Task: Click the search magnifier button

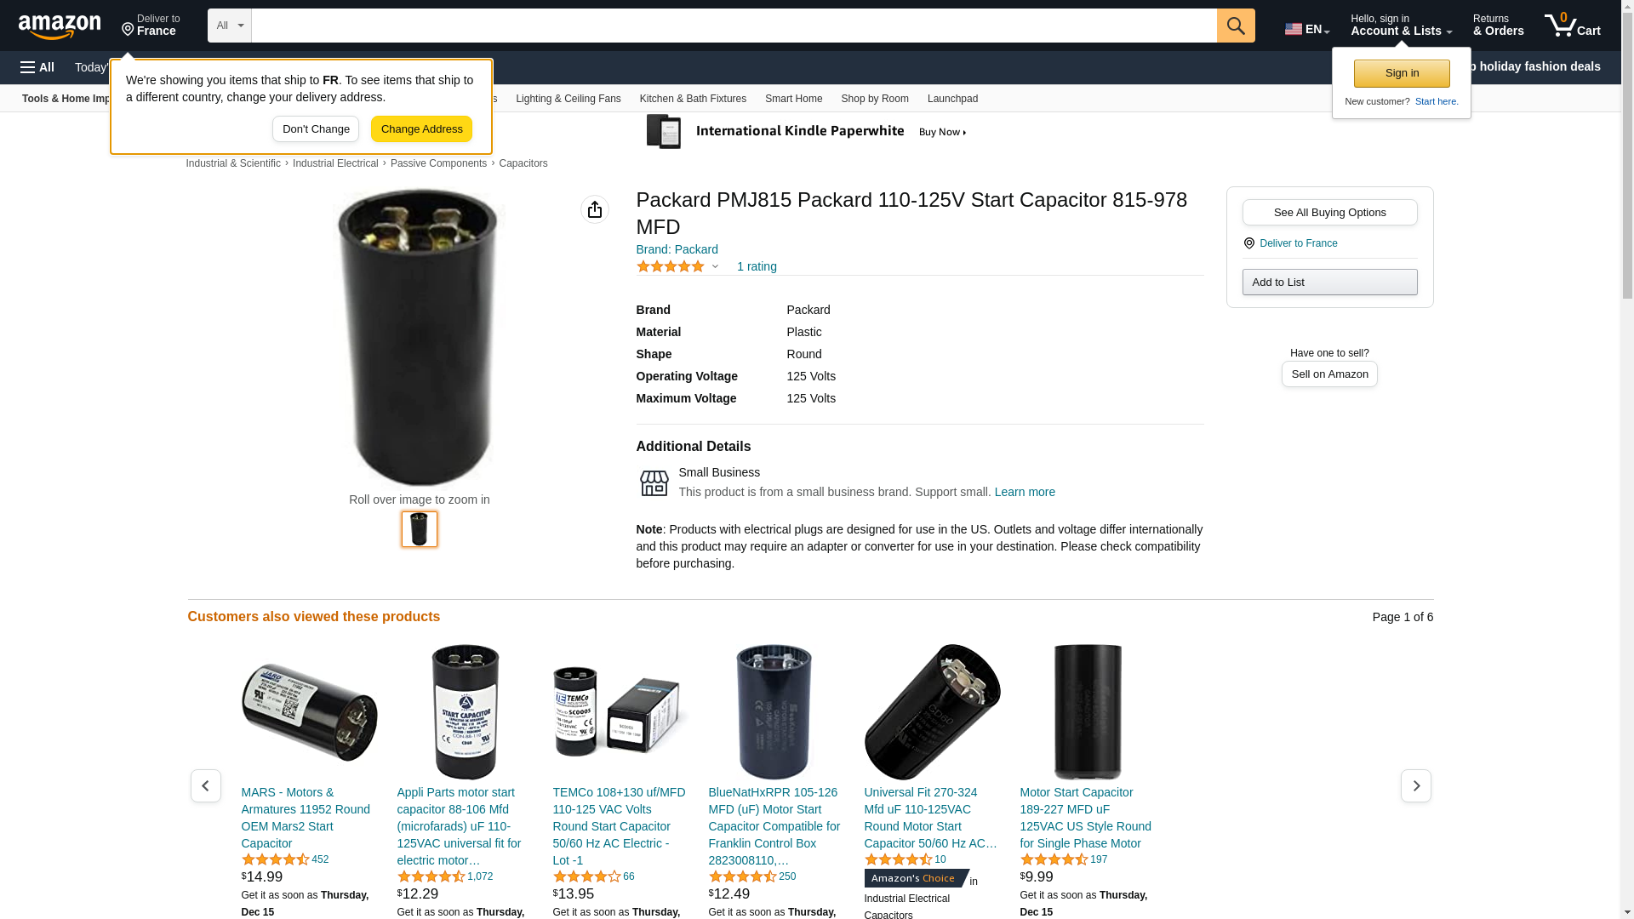Action: pyautogui.click(x=1236, y=26)
